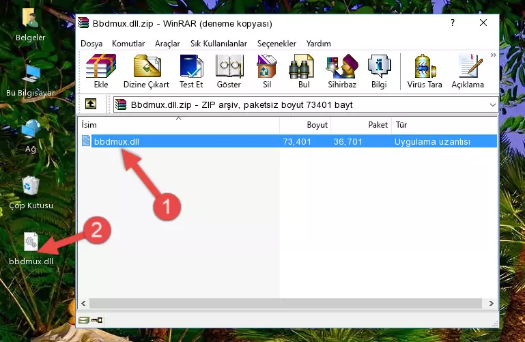Select Belgeler desktop icon

pyautogui.click(x=30, y=25)
